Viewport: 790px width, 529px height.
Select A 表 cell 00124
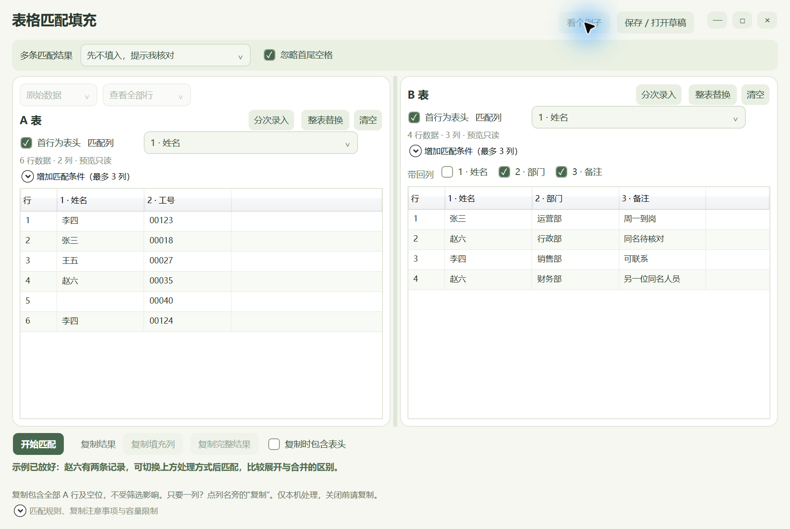(x=187, y=321)
